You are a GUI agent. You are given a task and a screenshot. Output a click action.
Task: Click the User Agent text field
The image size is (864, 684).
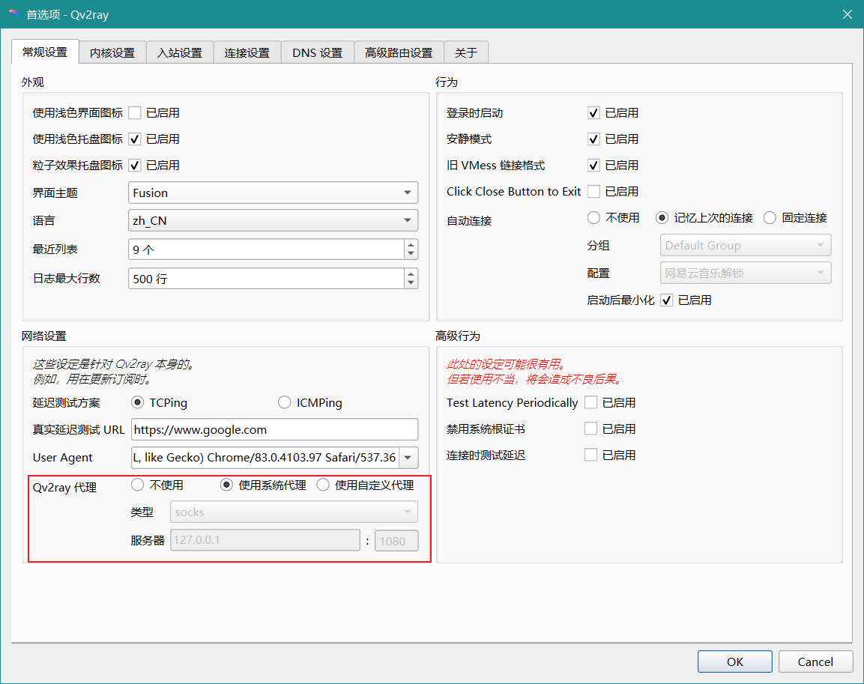(265, 458)
